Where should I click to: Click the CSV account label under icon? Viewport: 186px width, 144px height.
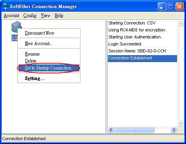15,38
